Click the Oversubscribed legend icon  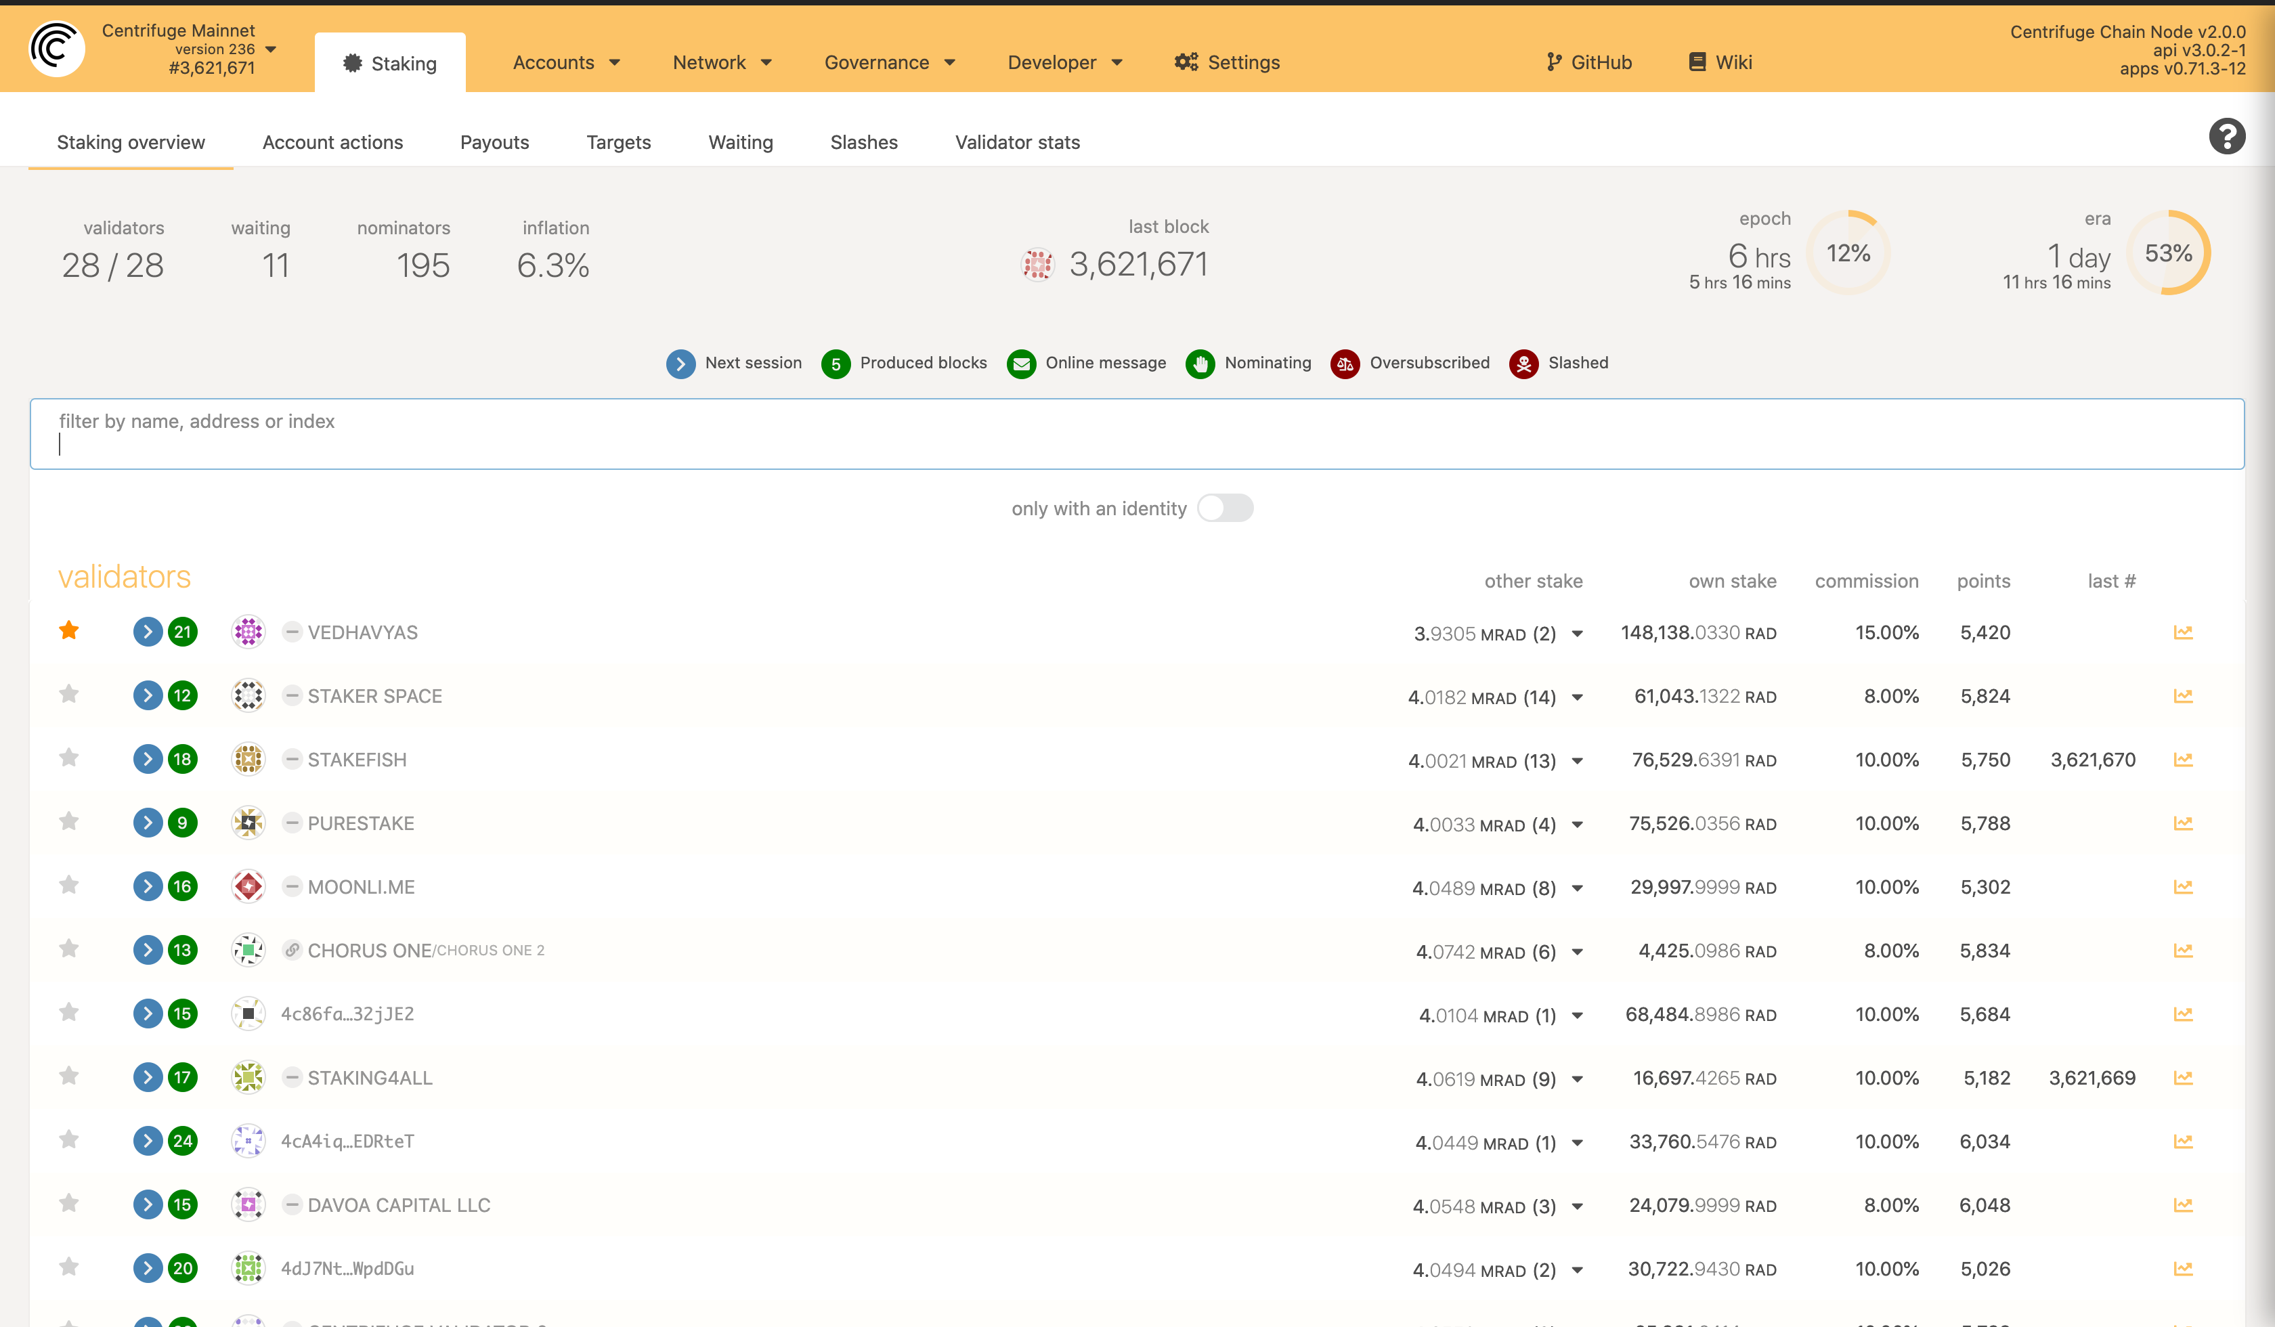point(1344,364)
